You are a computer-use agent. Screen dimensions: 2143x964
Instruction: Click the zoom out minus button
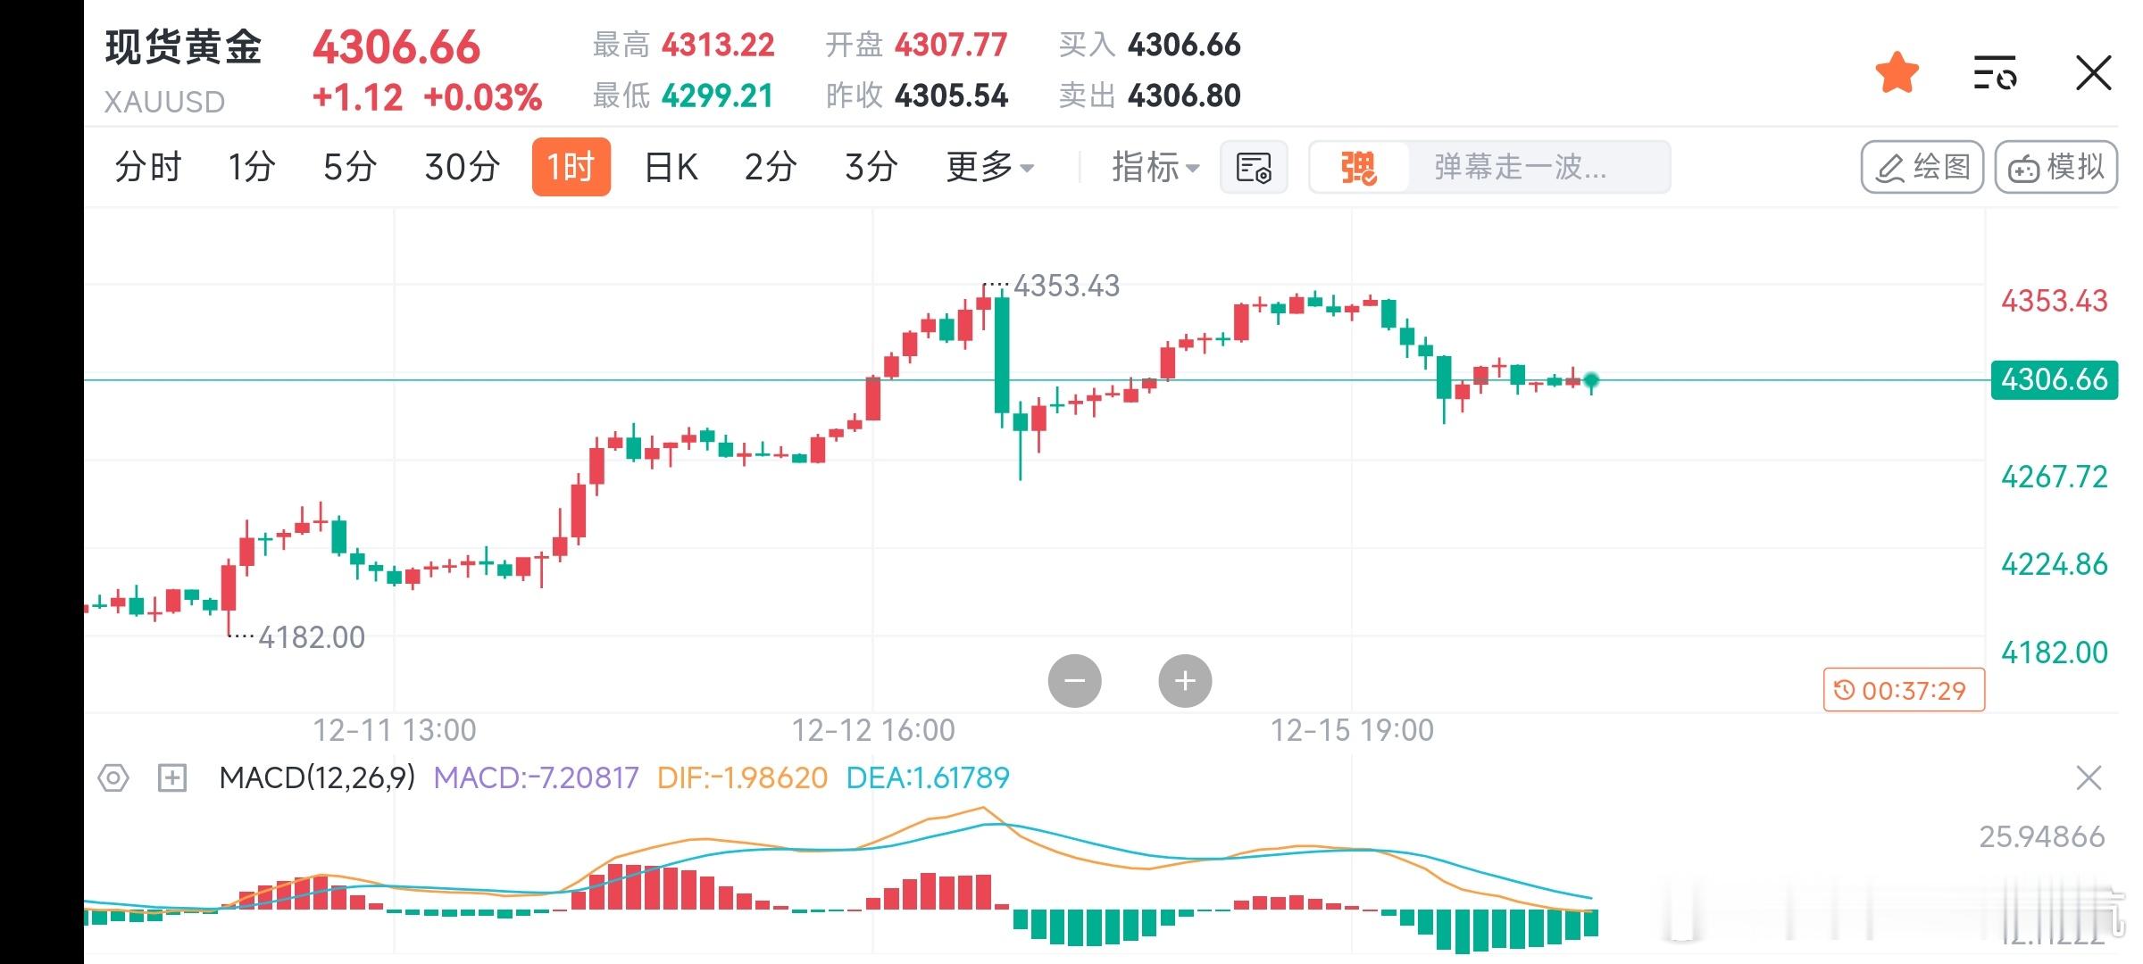click(x=1074, y=681)
